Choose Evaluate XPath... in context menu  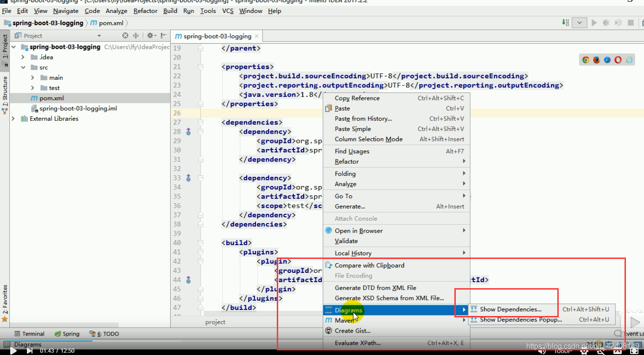pos(396,343)
